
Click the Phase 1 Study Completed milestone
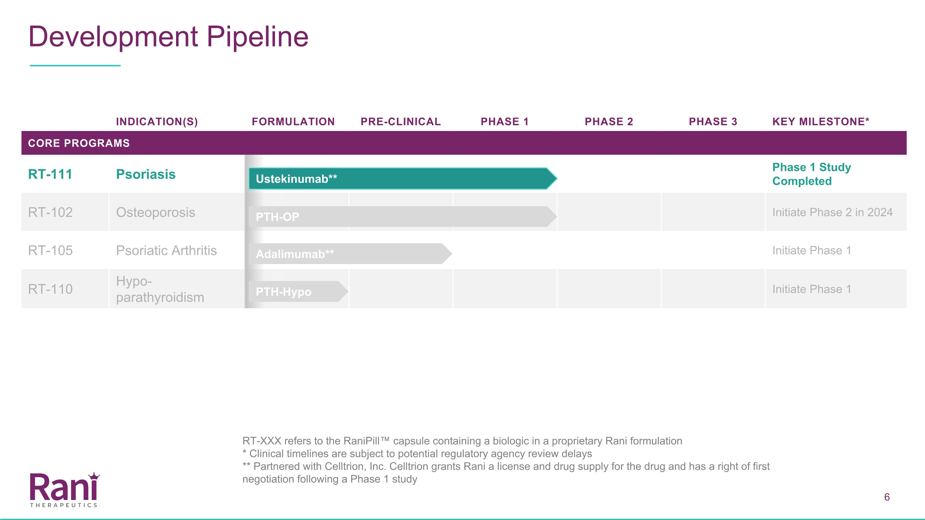point(812,174)
